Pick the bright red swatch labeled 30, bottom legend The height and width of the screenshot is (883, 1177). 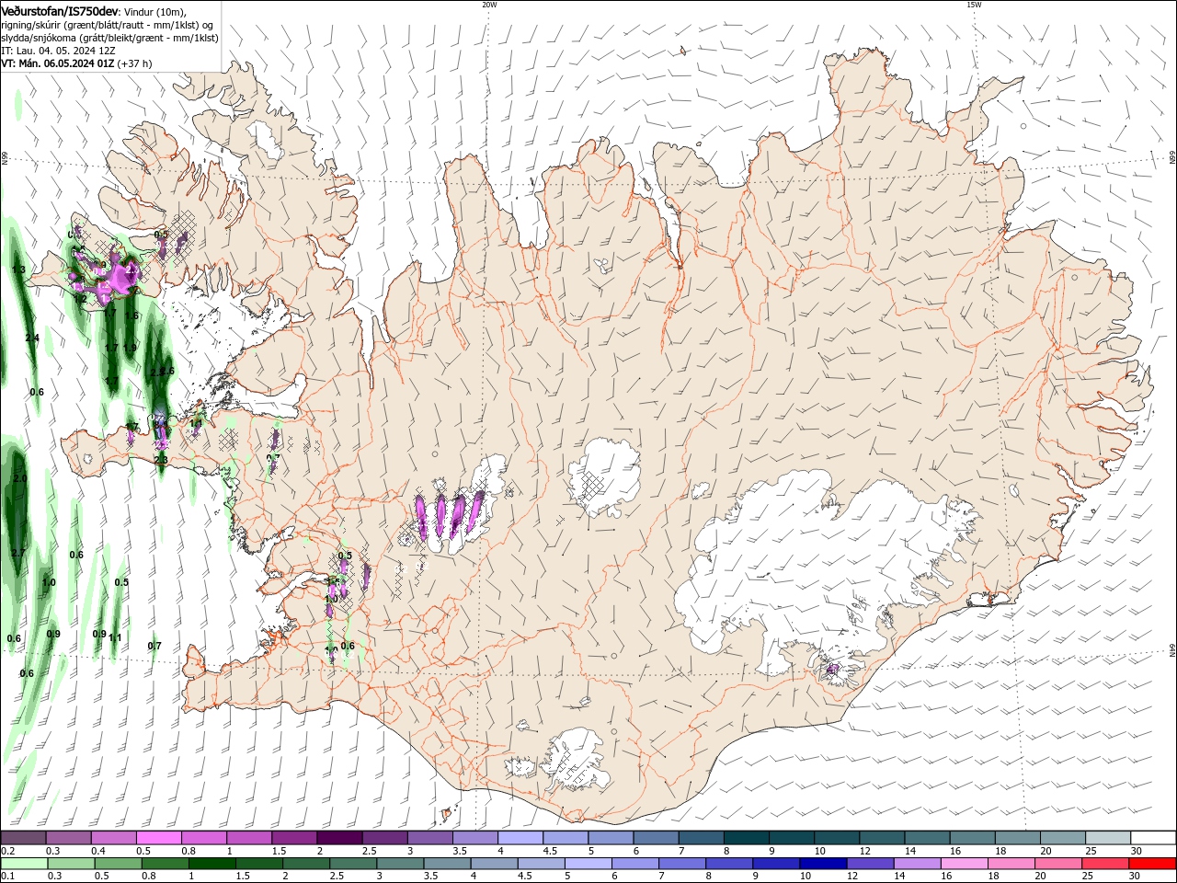click(x=1153, y=864)
